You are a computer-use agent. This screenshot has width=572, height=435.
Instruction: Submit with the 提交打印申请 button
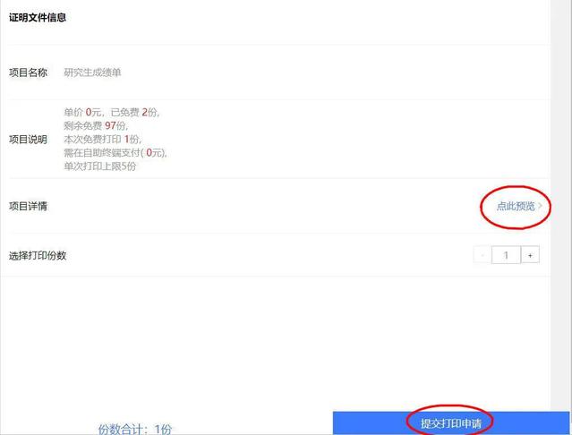pos(451,423)
